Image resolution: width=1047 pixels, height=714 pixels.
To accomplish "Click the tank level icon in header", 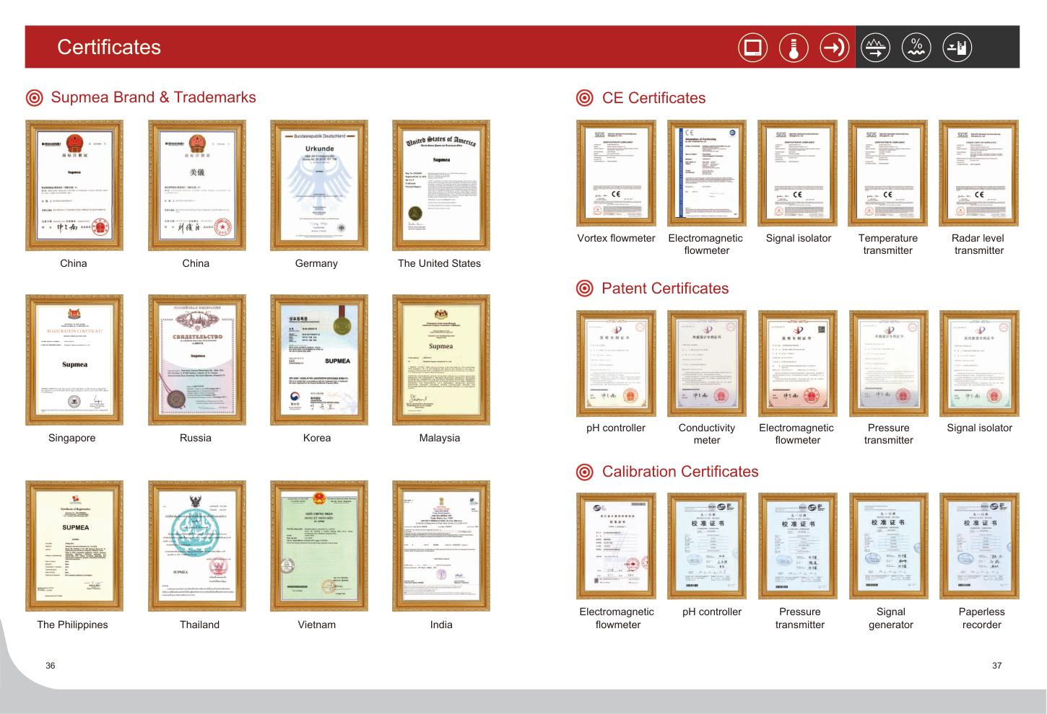I will coord(957,48).
